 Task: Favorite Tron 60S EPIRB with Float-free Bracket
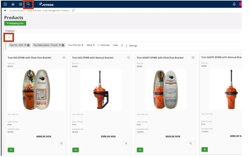[64, 58]
